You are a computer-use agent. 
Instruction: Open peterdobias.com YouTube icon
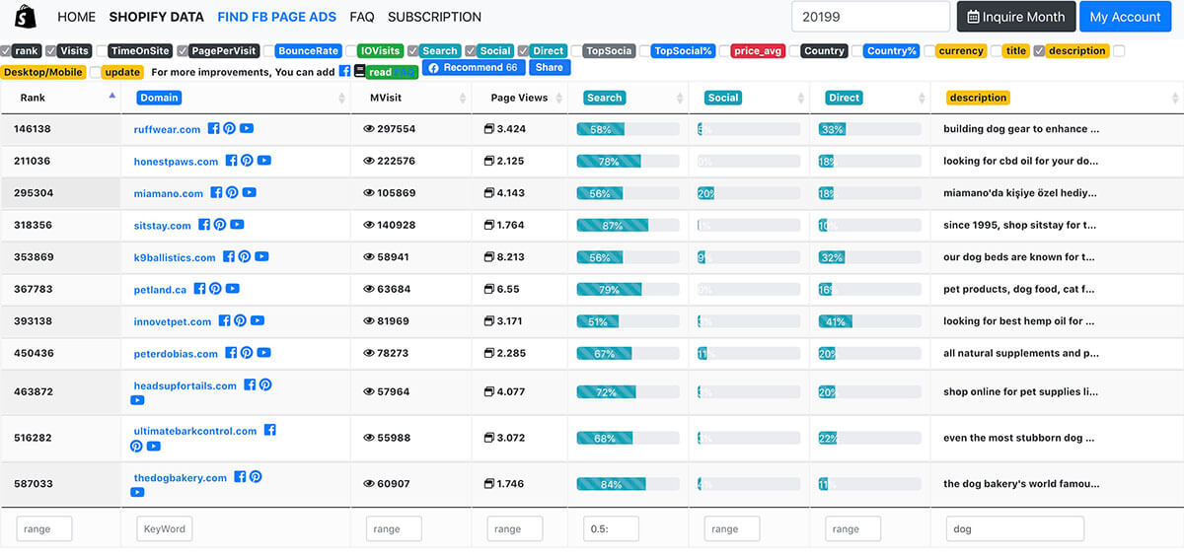click(x=263, y=353)
